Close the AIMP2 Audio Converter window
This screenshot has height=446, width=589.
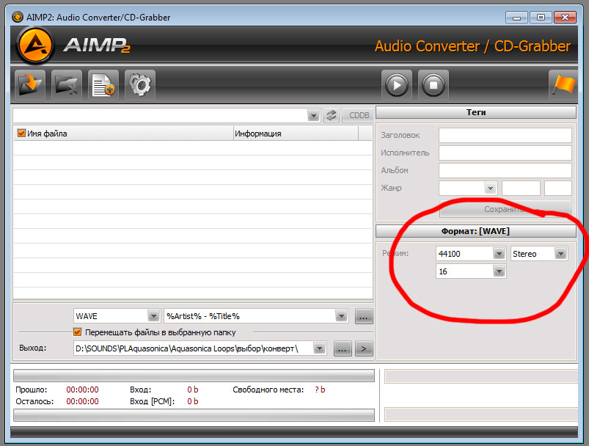pyautogui.click(x=565, y=18)
